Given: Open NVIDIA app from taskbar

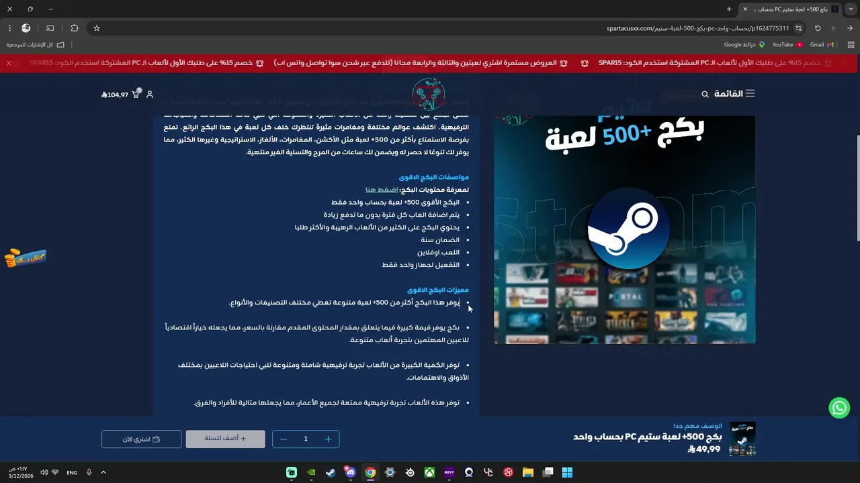Looking at the screenshot, I should click(x=311, y=472).
